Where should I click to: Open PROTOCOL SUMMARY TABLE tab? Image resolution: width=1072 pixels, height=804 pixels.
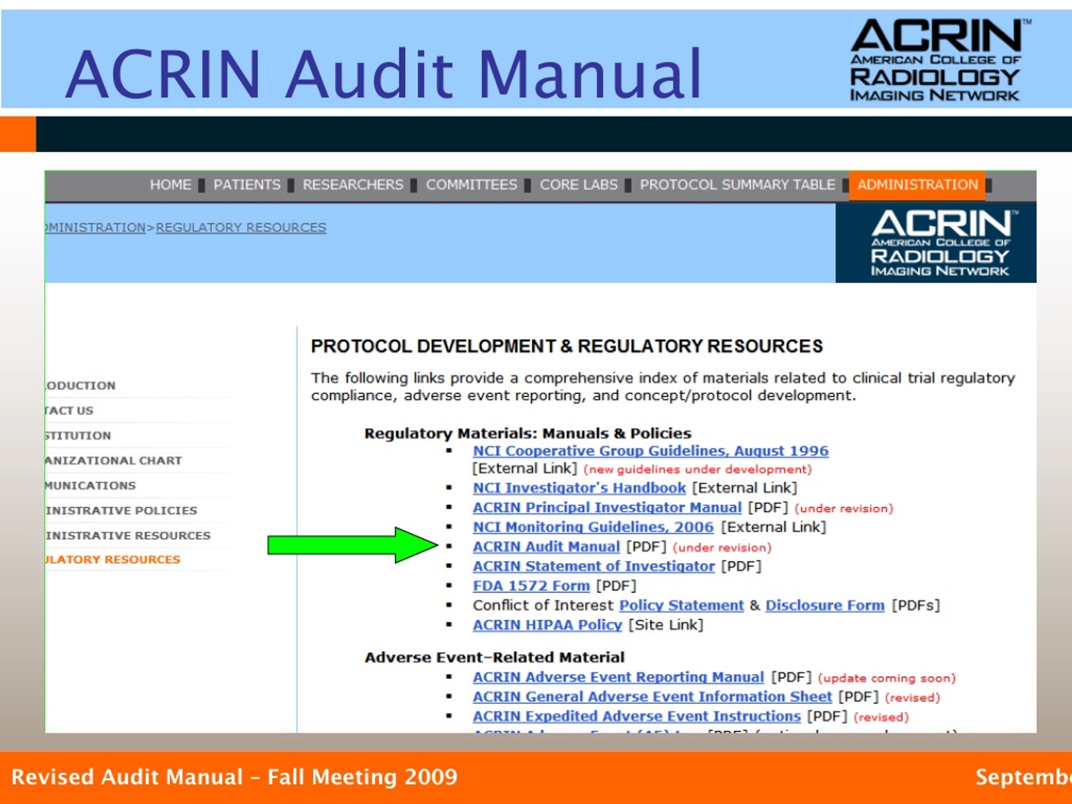coord(737,185)
